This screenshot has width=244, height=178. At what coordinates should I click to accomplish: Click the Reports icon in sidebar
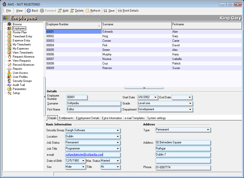9,69
